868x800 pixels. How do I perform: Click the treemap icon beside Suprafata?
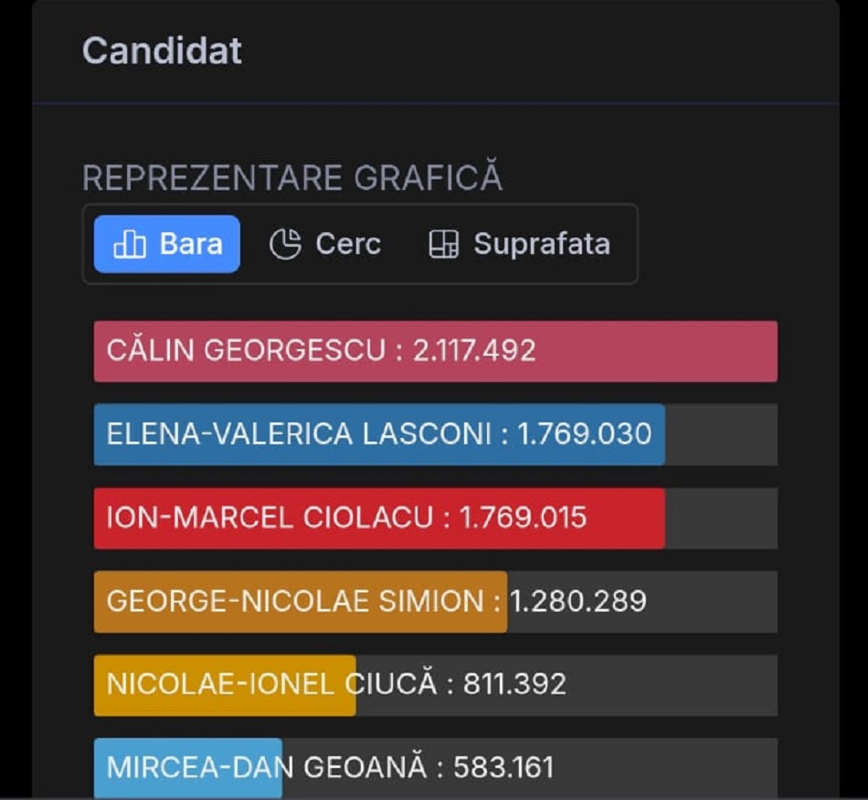pos(443,244)
